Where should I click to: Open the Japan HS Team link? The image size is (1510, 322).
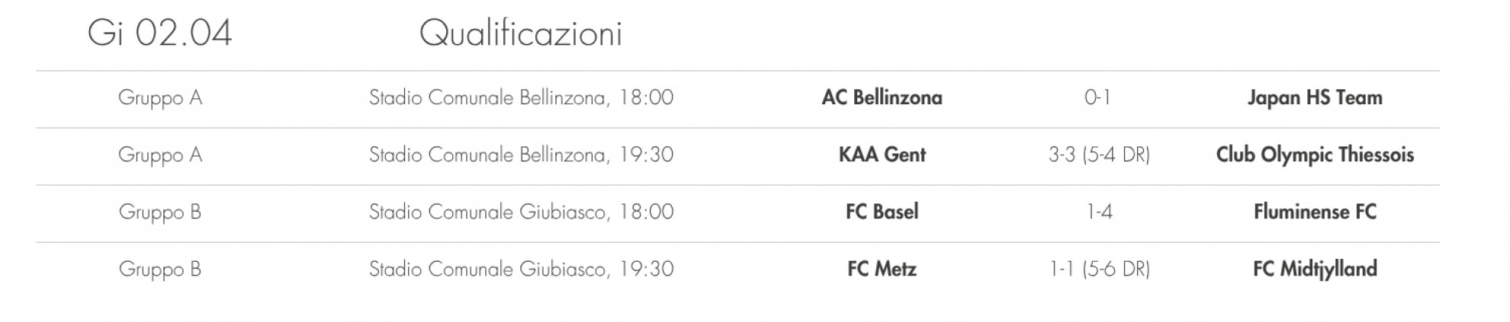pos(1315,97)
